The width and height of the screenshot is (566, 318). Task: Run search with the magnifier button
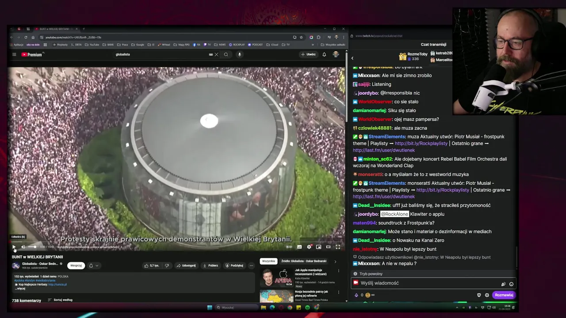pyautogui.click(x=226, y=54)
